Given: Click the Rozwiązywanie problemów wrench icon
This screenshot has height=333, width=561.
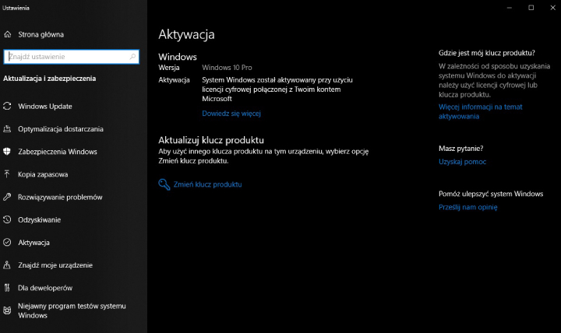Looking at the screenshot, I should [x=7, y=197].
